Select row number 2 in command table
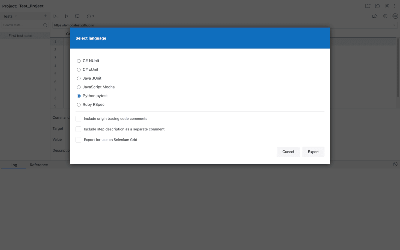This screenshot has width=400, height=250. (x=55, y=50)
